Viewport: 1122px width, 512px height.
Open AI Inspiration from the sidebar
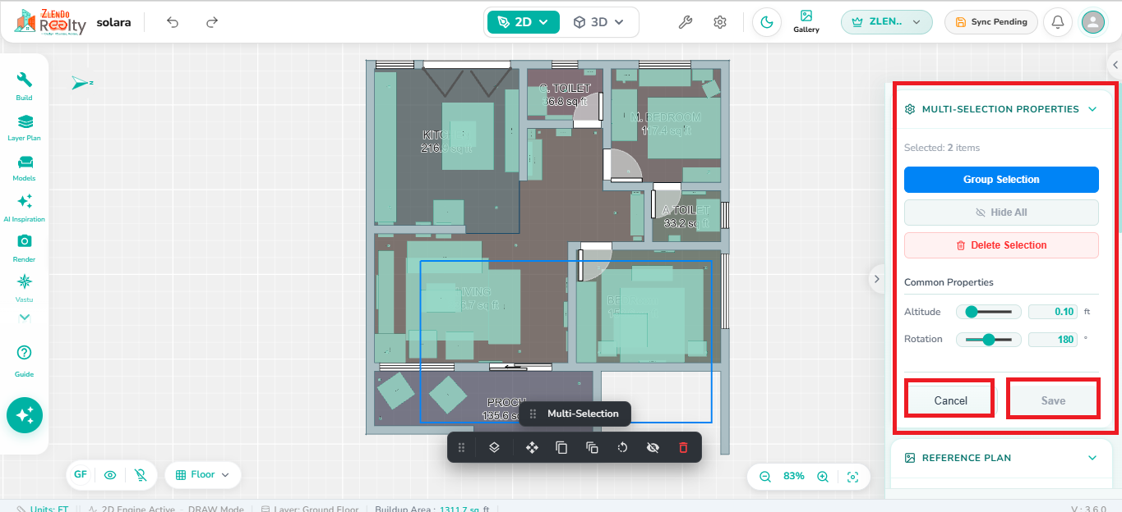[25, 208]
